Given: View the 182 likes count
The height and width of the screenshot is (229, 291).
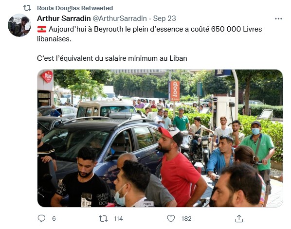Looking at the screenshot, I should point(186,219).
